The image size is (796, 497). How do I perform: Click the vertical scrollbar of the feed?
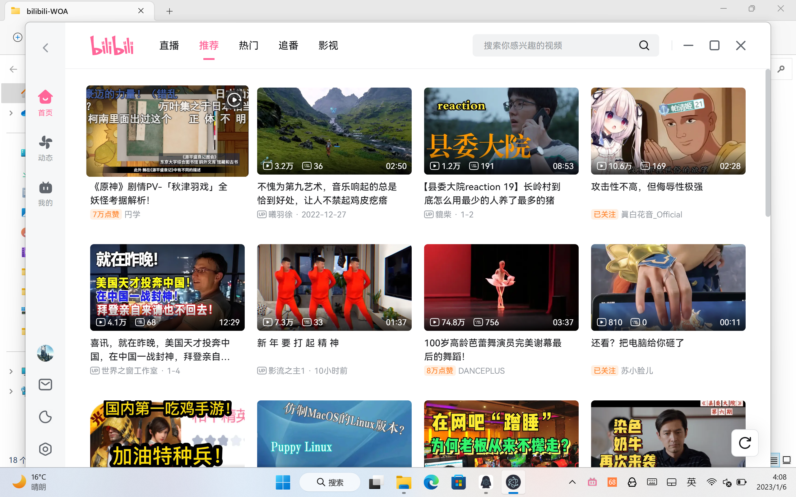click(x=767, y=143)
